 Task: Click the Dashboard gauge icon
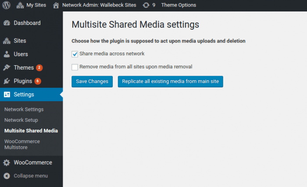[x=7, y=23]
